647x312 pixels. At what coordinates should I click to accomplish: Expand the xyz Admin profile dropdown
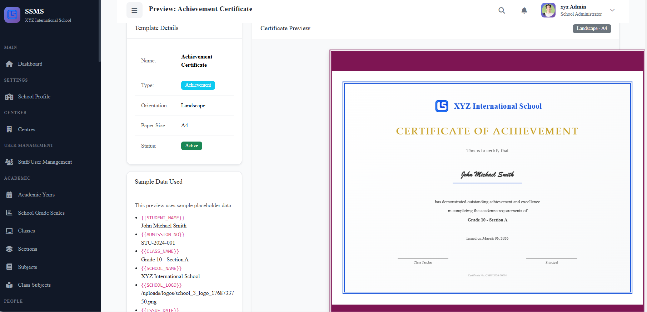[x=612, y=10]
